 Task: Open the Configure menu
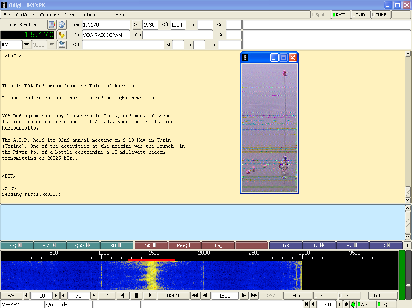tap(50, 15)
